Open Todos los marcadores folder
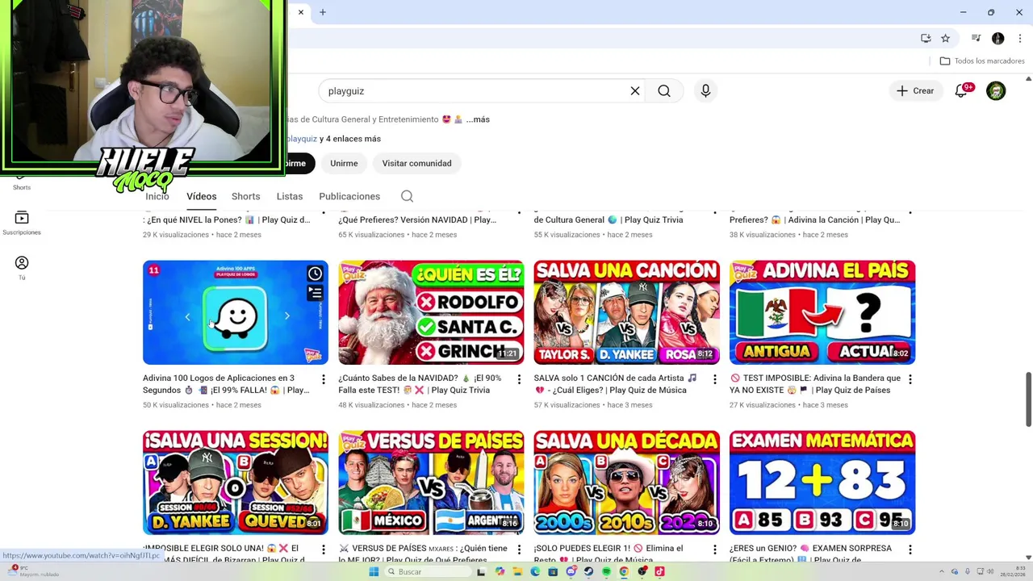Image resolution: width=1033 pixels, height=581 pixels. pyautogui.click(x=982, y=61)
